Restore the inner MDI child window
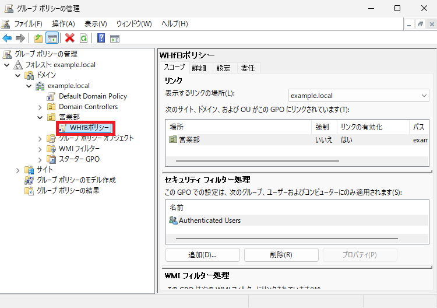The width and height of the screenshot is (437, 308). 421,24
